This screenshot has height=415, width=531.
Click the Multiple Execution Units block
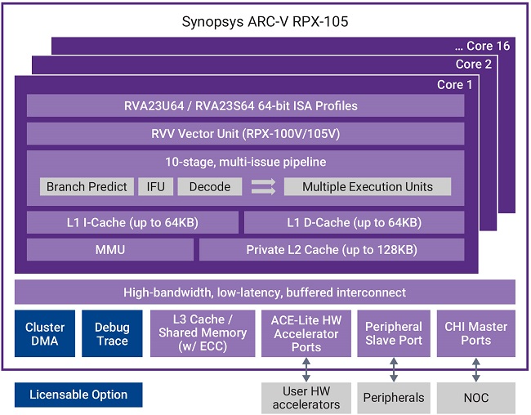368,187
